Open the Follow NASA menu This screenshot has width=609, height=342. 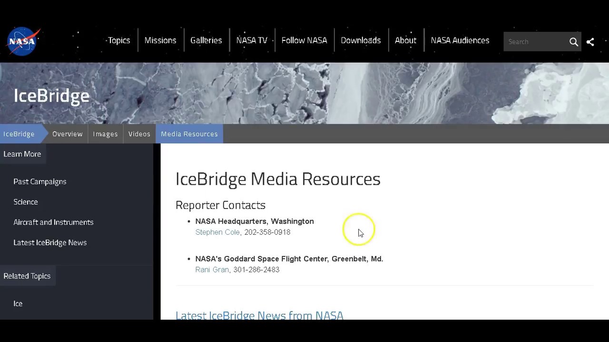(304, 40)
